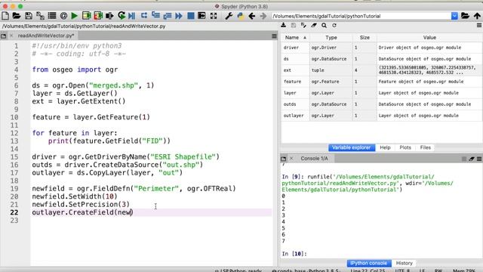
Task: Select the 'ext' tuple variable row
Action: (381, 70)
